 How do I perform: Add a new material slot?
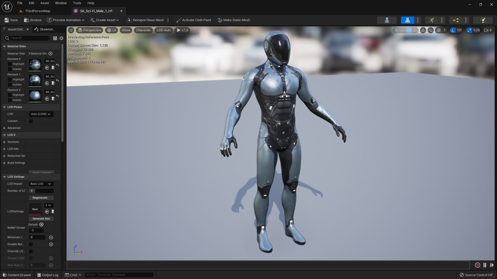[x=50, y=53]
